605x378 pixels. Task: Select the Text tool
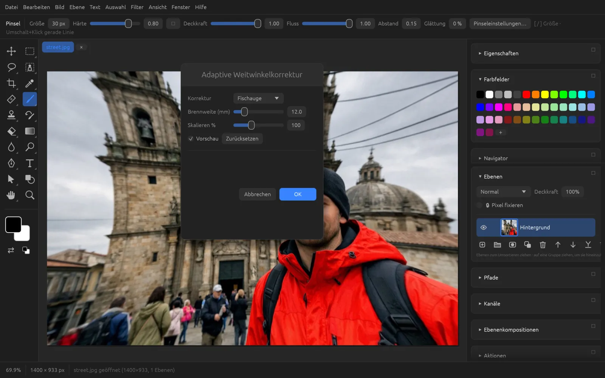coord(29,163)
